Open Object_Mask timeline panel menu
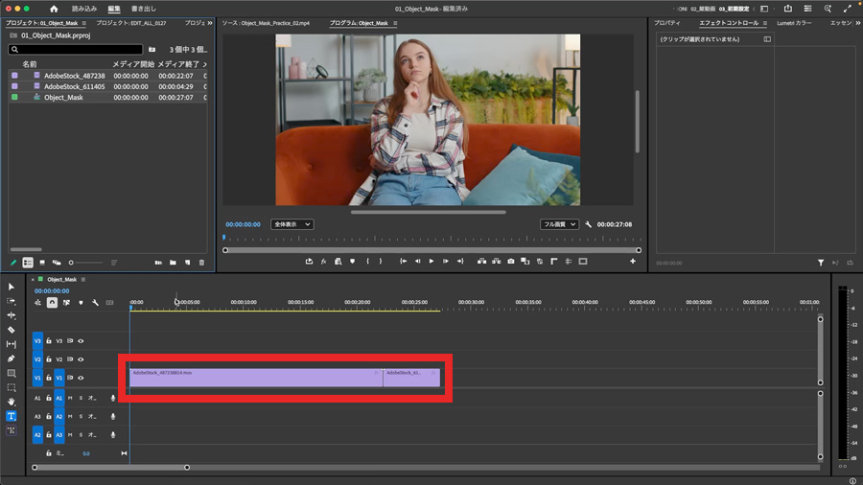863x485 pixels. (83, 279)
